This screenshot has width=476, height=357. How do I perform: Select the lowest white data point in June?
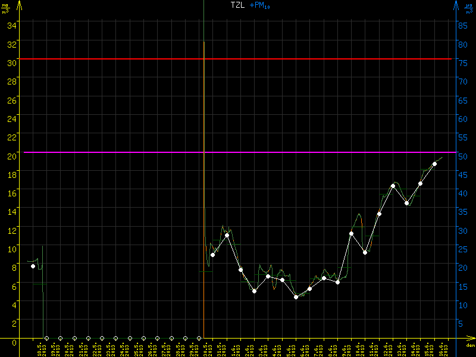296,297
